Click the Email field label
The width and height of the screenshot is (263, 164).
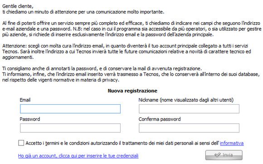pyautogui.click(x=25, y=100)
